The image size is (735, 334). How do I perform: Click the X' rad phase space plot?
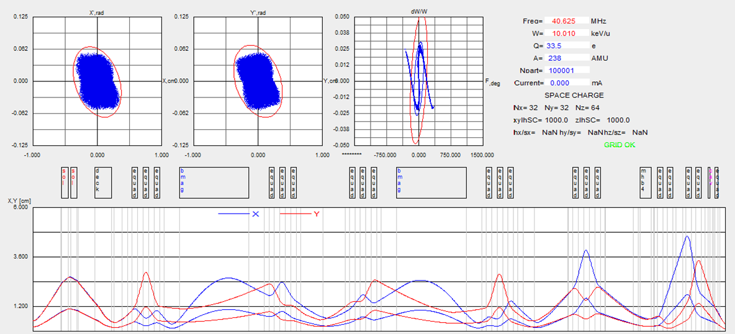point(97,81)
